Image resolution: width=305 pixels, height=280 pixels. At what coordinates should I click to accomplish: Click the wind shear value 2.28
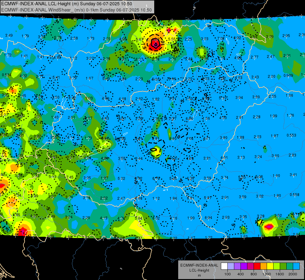tap(257, 117)
